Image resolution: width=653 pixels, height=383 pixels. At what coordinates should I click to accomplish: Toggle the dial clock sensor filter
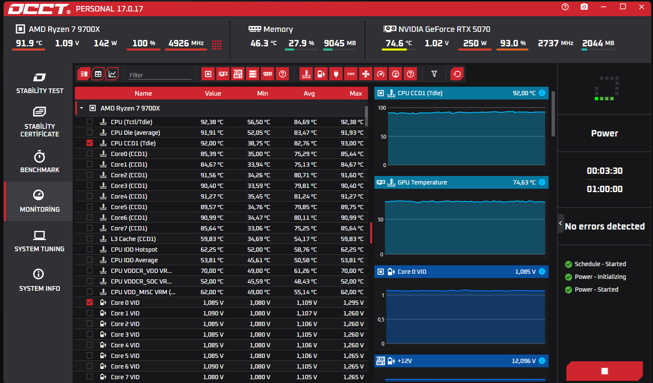pyautogui.click(x=396, y=74)
